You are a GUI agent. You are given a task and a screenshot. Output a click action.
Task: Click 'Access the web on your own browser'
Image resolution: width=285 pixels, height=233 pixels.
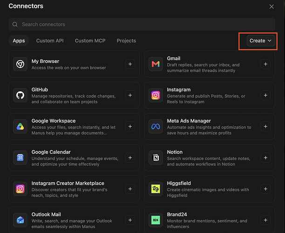[69, 68]
